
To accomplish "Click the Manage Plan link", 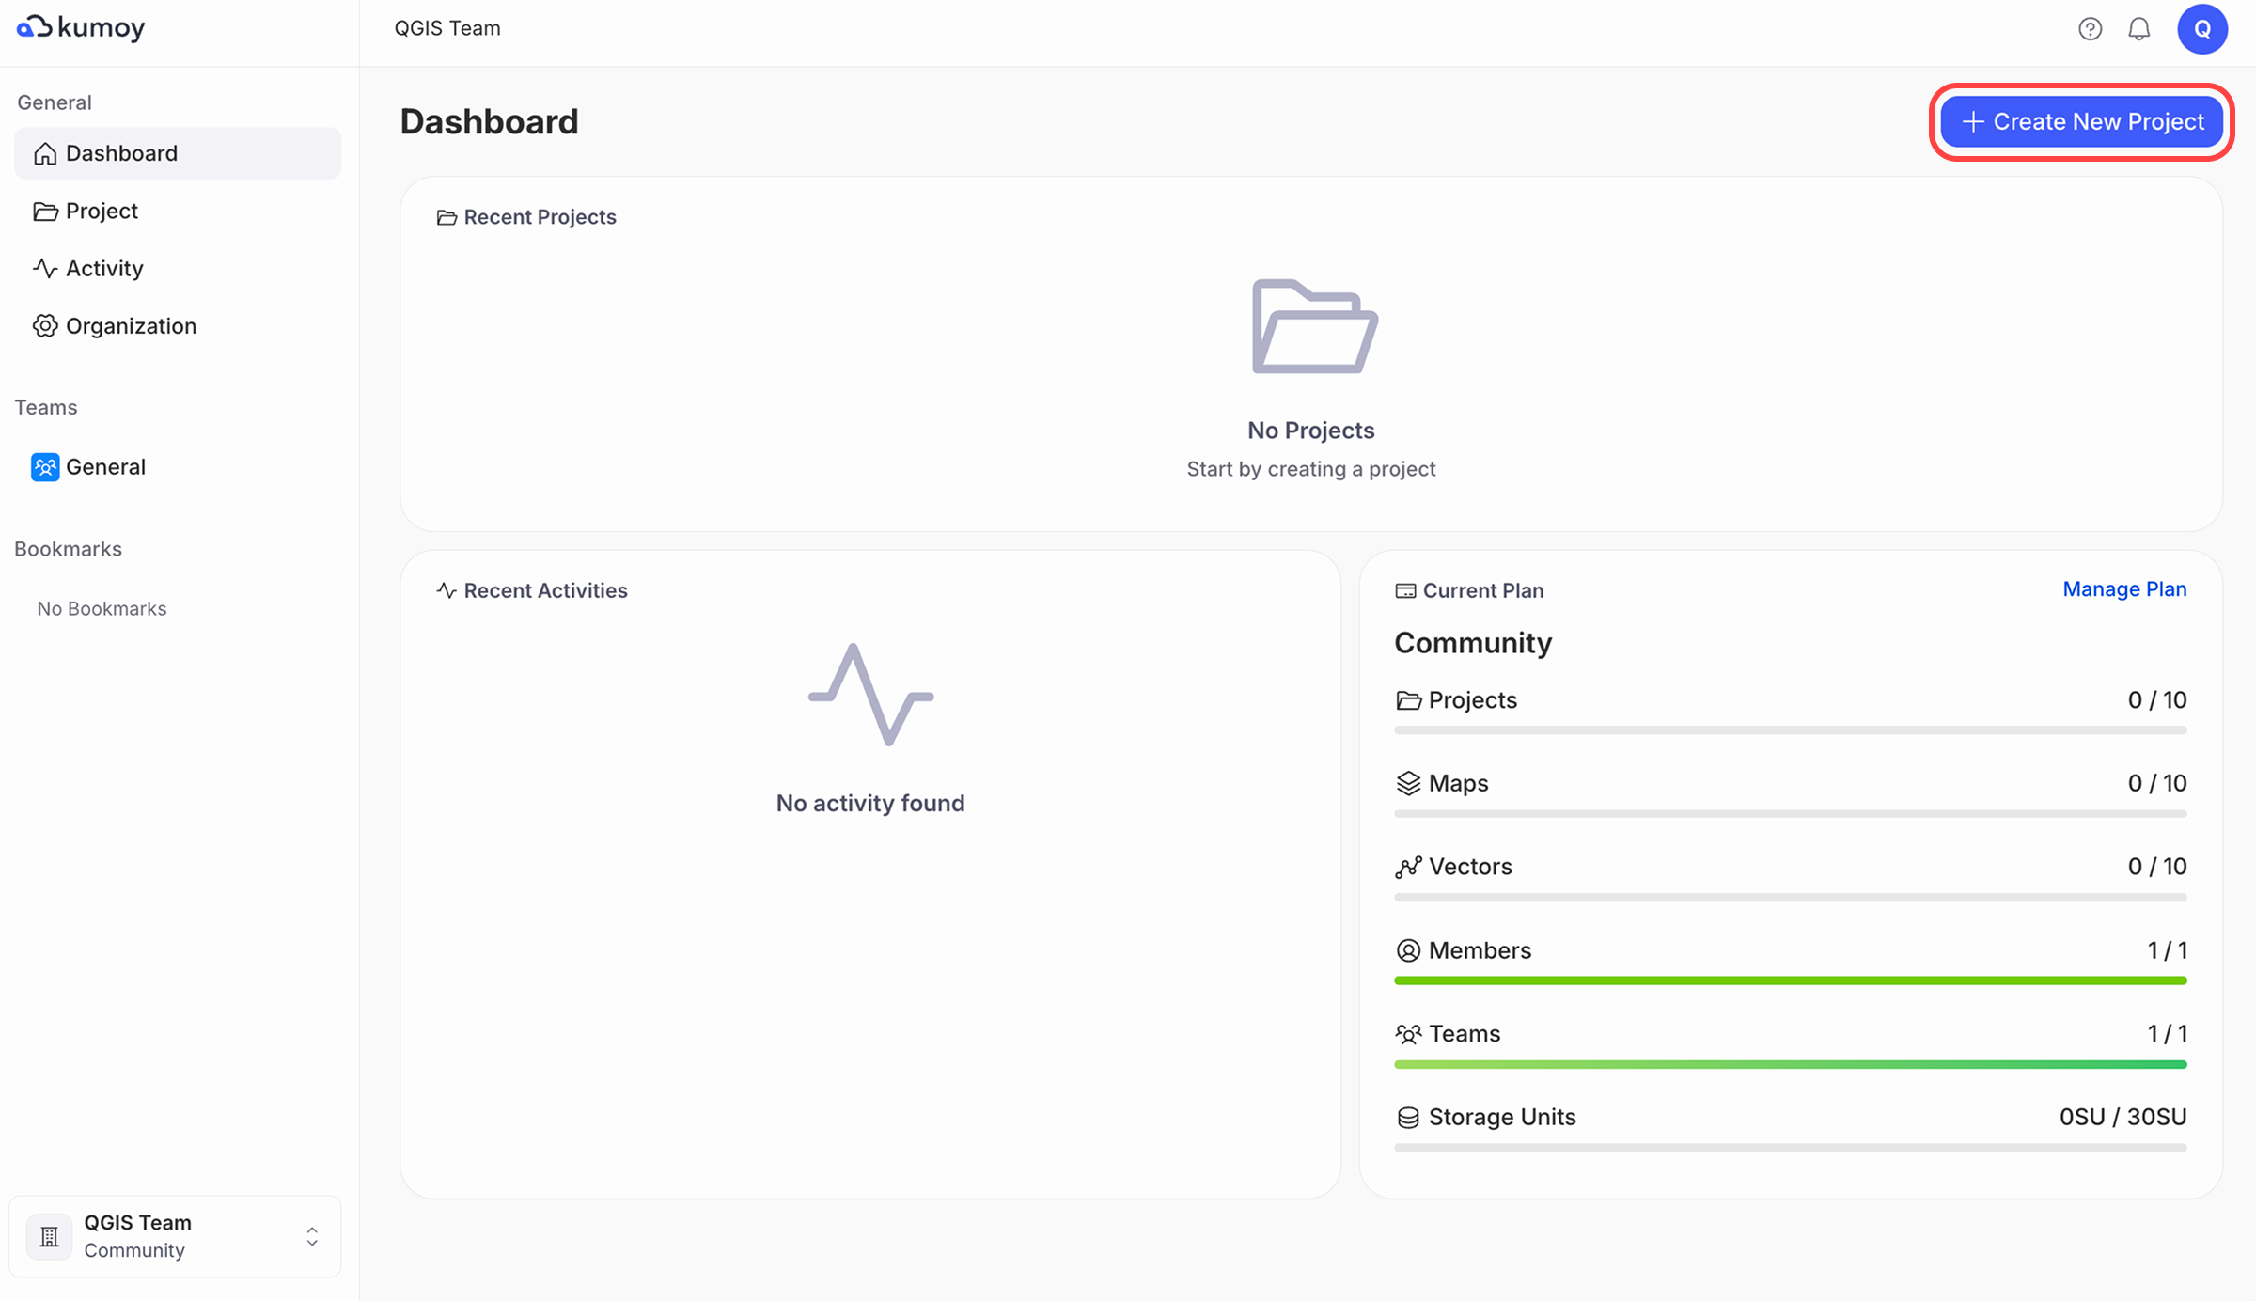I will pyautogui.click(x=2123, y=589).
